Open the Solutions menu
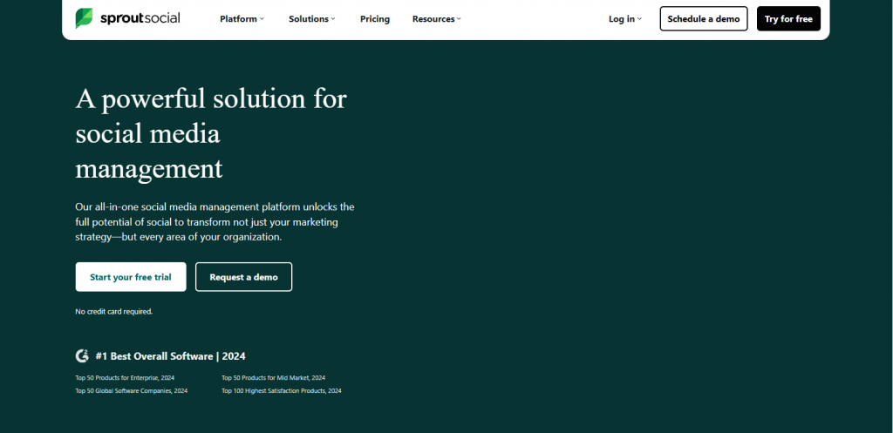Image resolution: width=893 pixels, height=433 pixels. point(309,19)
